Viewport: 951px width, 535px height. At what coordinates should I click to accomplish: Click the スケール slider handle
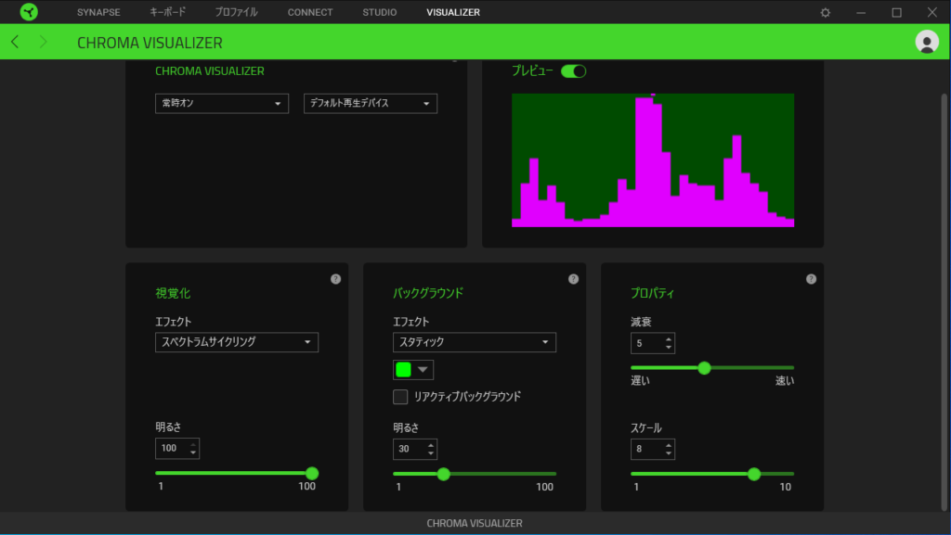point(754,474)
